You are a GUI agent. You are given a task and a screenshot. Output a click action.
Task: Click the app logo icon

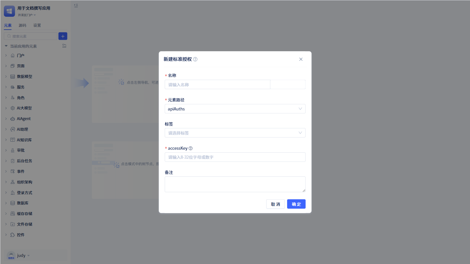click(x=9, y=11)
